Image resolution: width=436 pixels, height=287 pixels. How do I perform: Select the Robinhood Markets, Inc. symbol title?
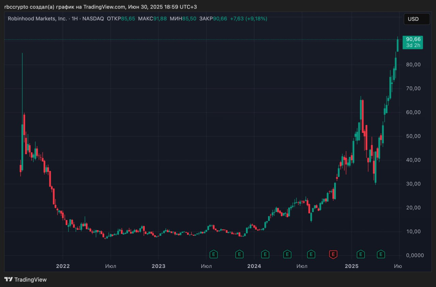pos(37,18)
